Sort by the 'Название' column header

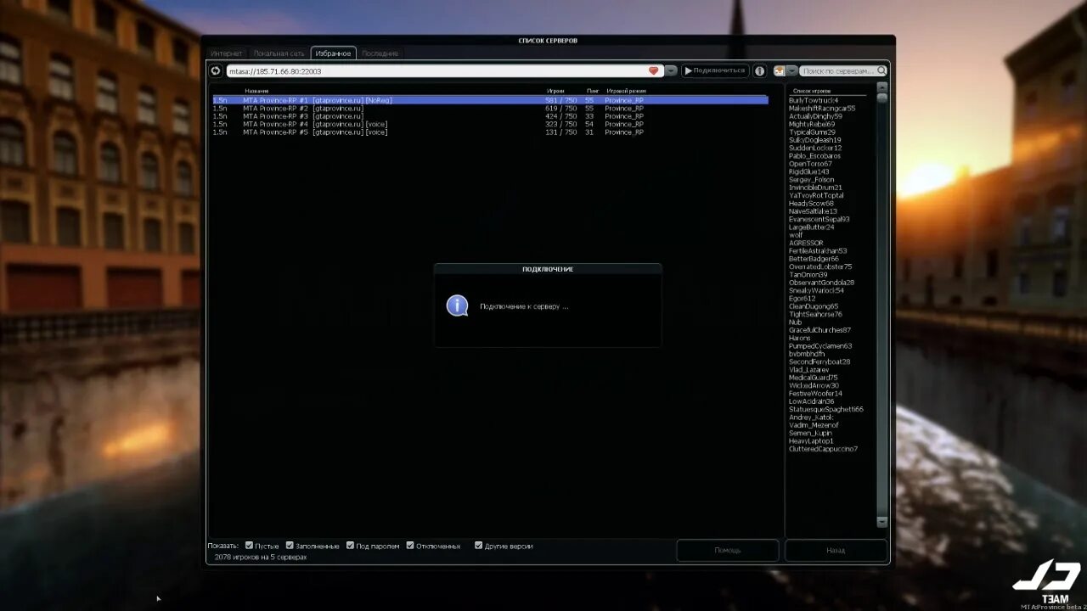coord(256,91)
